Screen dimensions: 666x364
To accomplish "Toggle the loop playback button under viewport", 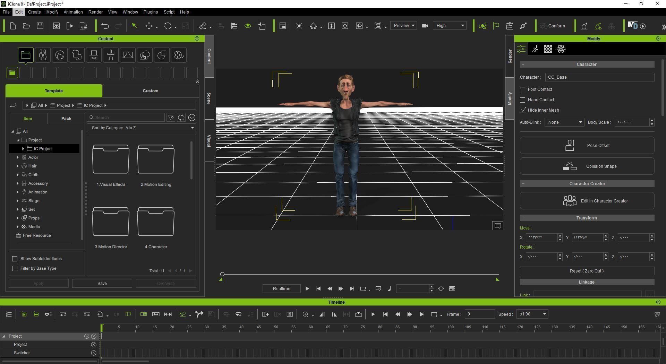I will click(363, 289).
